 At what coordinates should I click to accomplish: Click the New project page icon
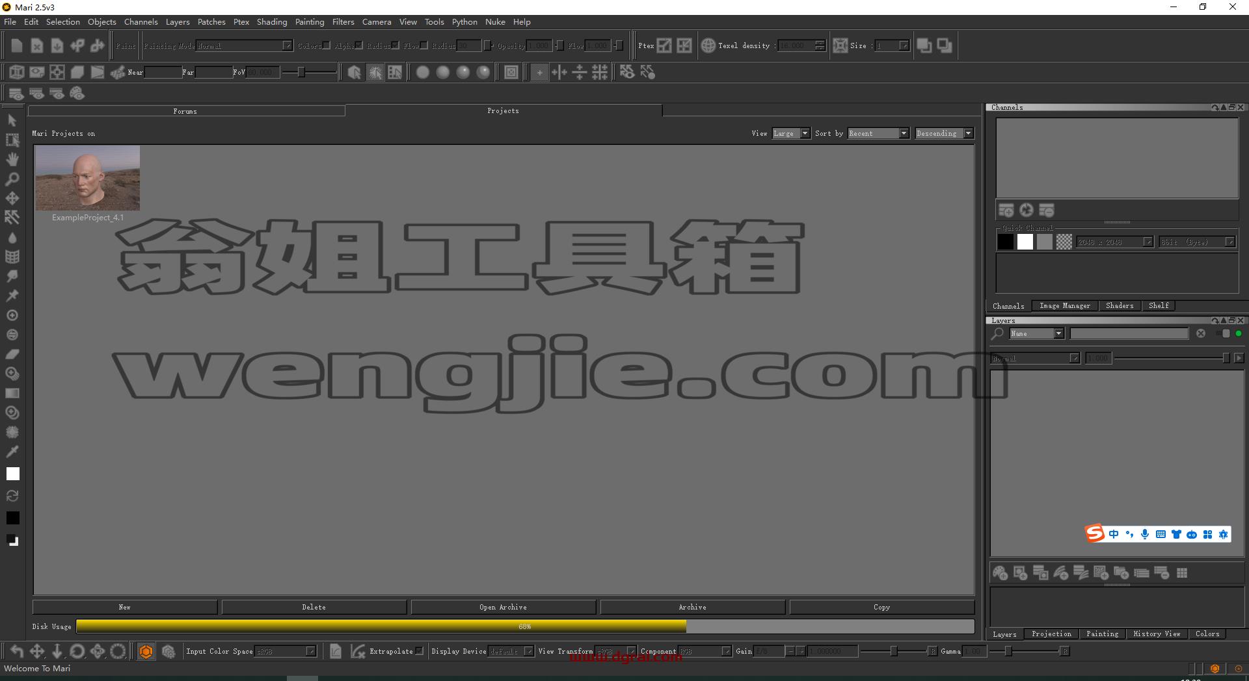pos(17,45)
